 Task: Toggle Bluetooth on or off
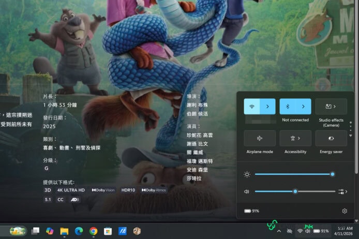tap(288, 107)
